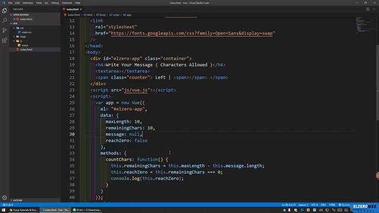Open the Manage gear in activity bar
The image size is (379, 213).
pyautogui.click(x=4, y=198)
